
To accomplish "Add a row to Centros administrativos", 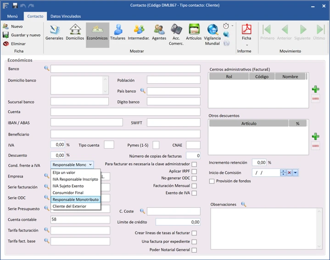I will (x=315, y=89).
